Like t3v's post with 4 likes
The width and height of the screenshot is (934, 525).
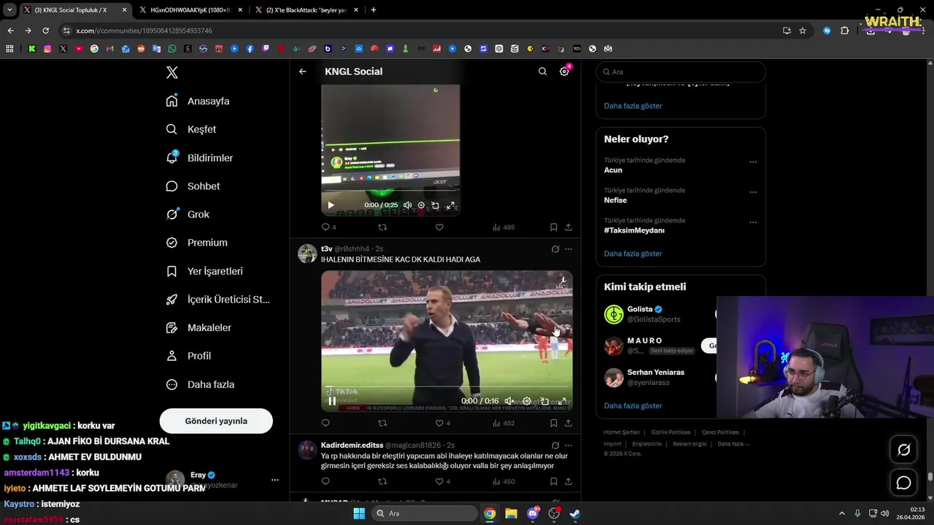click(442, 423)
